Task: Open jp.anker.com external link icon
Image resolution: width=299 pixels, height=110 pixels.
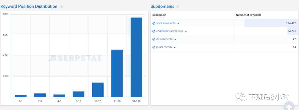Action: (x=154, y=47)
